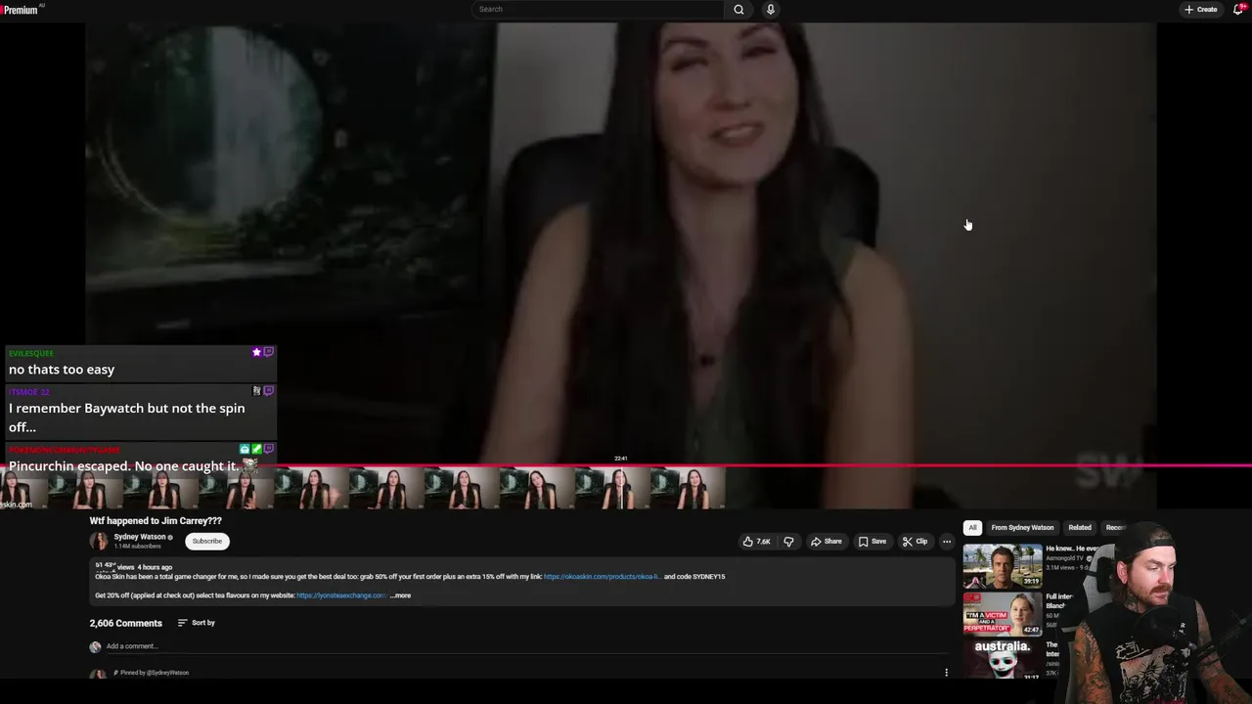The height and width of the screenshot is (704, 1252).
Task: Save video to playlist
Action: pos(872,542)
